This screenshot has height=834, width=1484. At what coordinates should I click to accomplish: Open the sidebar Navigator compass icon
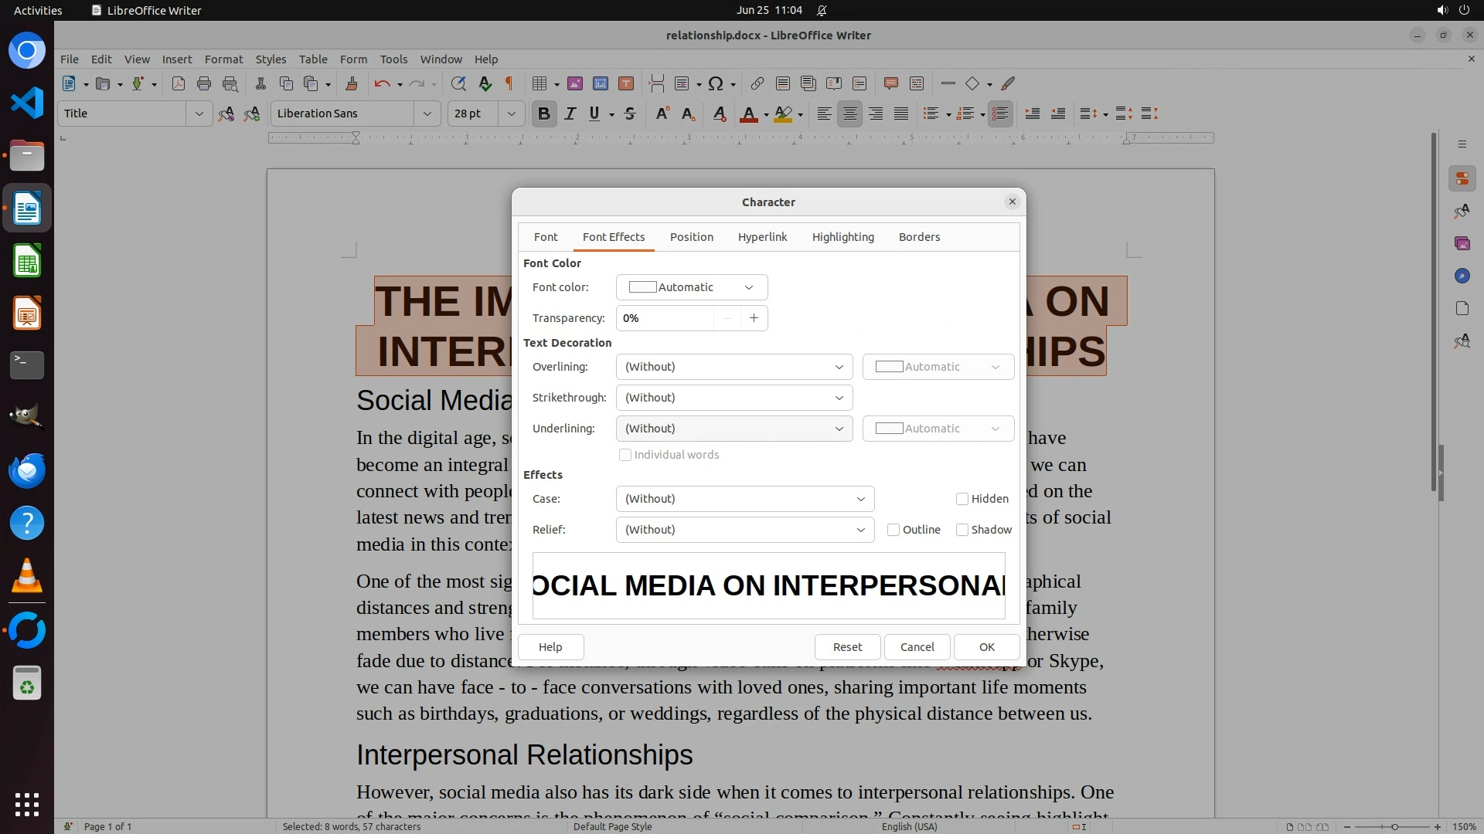tap(1462, 276)
